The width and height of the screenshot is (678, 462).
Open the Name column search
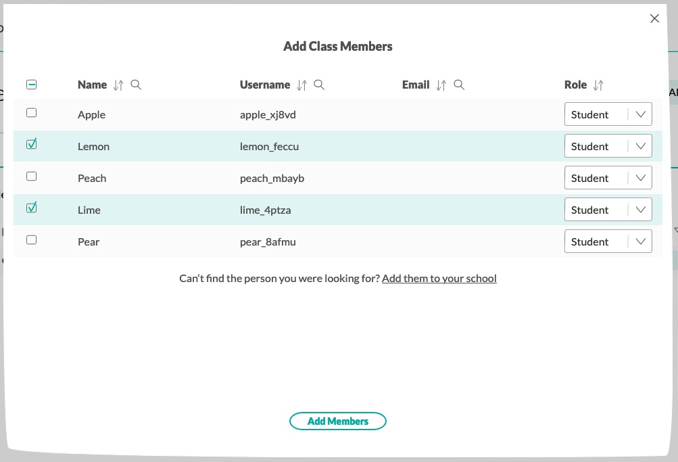(x=136, y=85)
